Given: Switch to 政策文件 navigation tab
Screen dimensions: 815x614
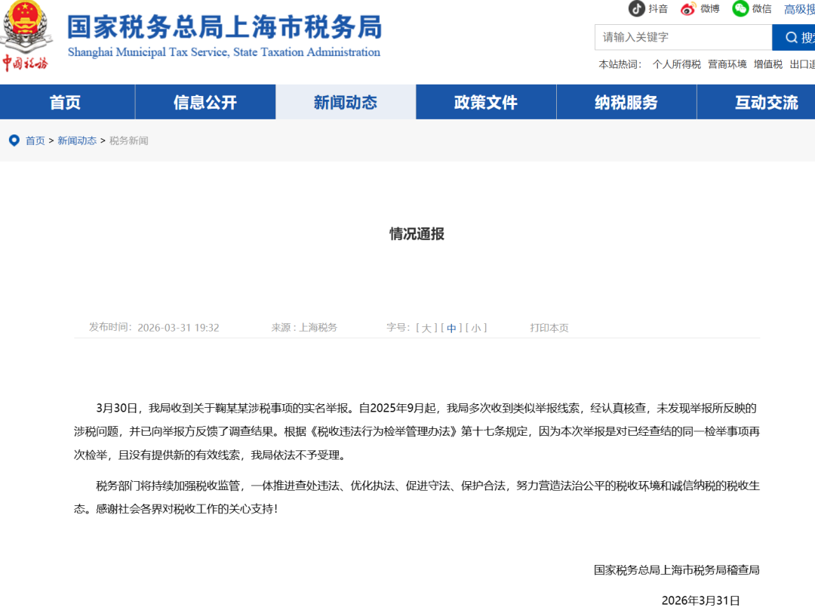Looking at the screenshot, I should coord(486,103).
